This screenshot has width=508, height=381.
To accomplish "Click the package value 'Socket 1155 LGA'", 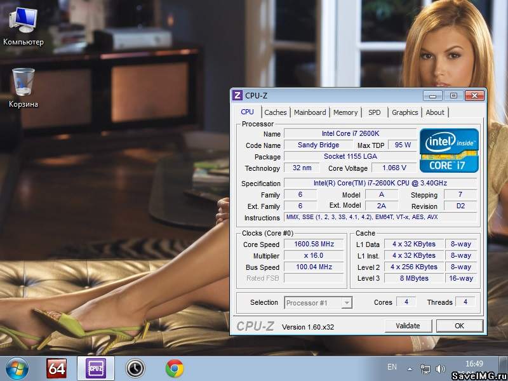I will point(351,156).
